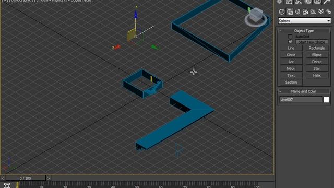
Task: Open the Splines category dropdown
Action: (304, 21)
